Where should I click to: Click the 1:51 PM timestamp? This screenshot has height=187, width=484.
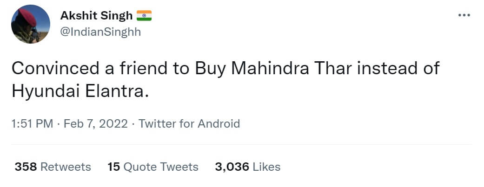coord(31,124)
